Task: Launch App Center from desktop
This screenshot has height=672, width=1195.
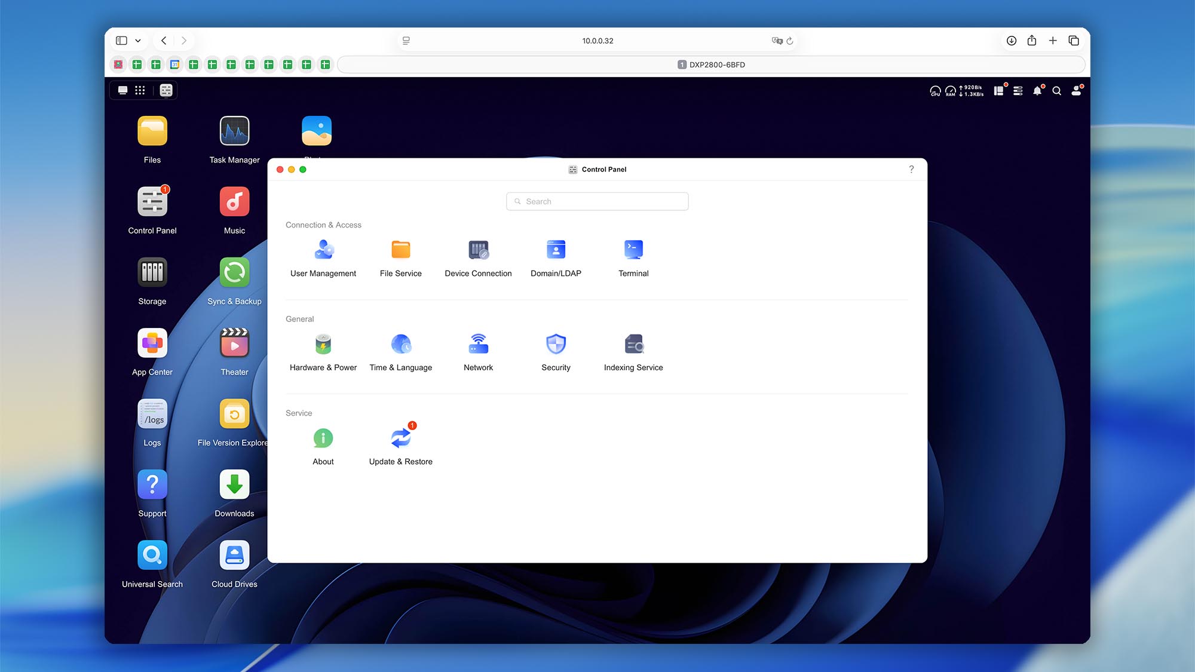Action: point(152,343)
